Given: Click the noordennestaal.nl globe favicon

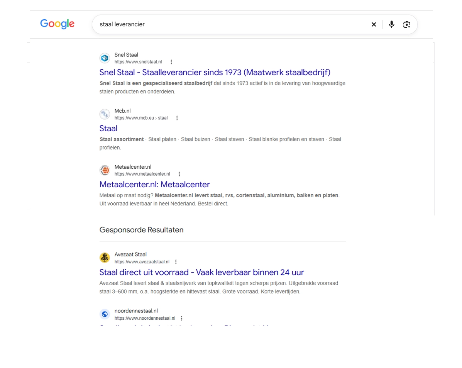Looking at the screenshot, I should (x=105, y=314).
